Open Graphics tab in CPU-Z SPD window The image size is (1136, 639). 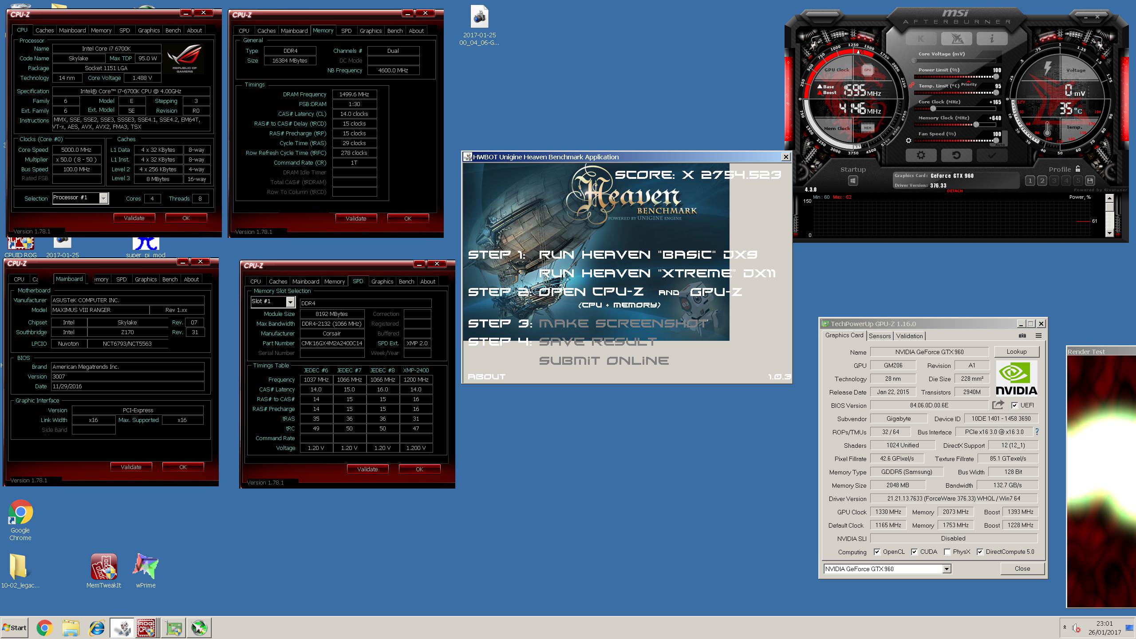point(382,281)
